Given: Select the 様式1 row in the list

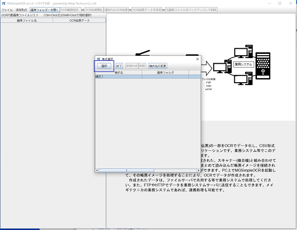Looking at the screenshot, I should point(148,77).
